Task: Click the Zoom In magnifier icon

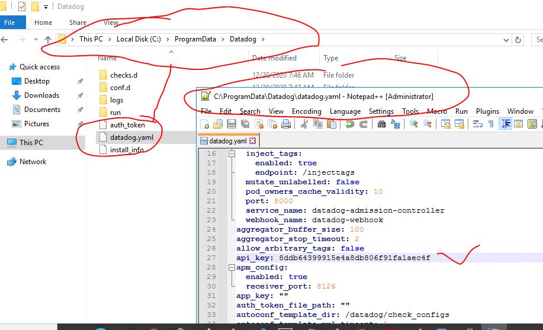Action: click(414, 124)
